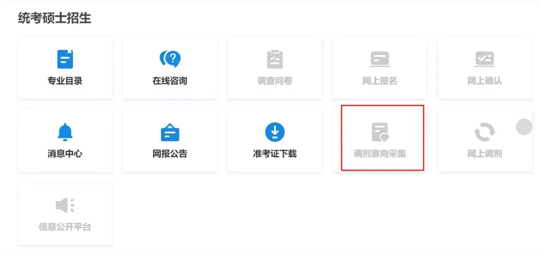
Task: Open the 专业目录 text label
Action: [x=65, y=81]
